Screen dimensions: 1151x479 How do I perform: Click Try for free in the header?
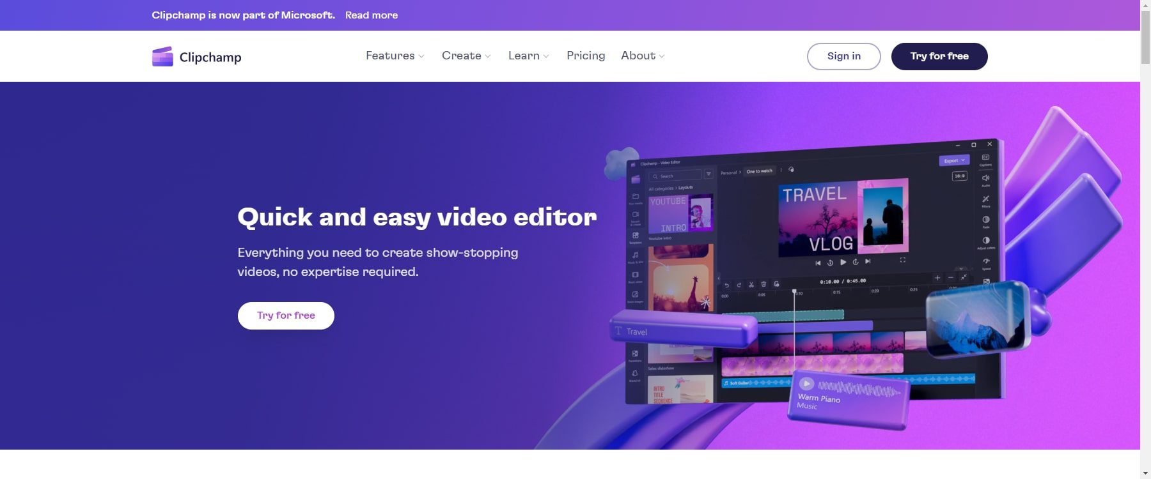point(939,56)
